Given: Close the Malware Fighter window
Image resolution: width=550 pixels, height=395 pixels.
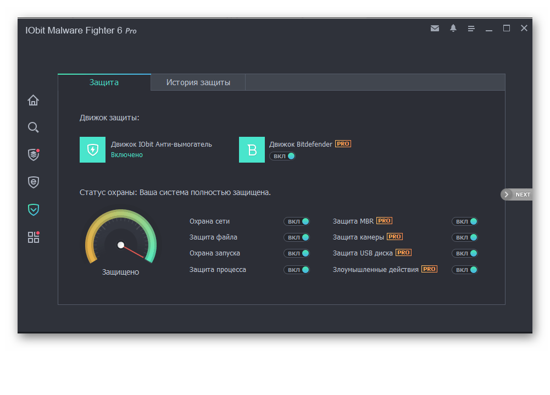Looking at the screenshot, I should [x=524, y=28].
